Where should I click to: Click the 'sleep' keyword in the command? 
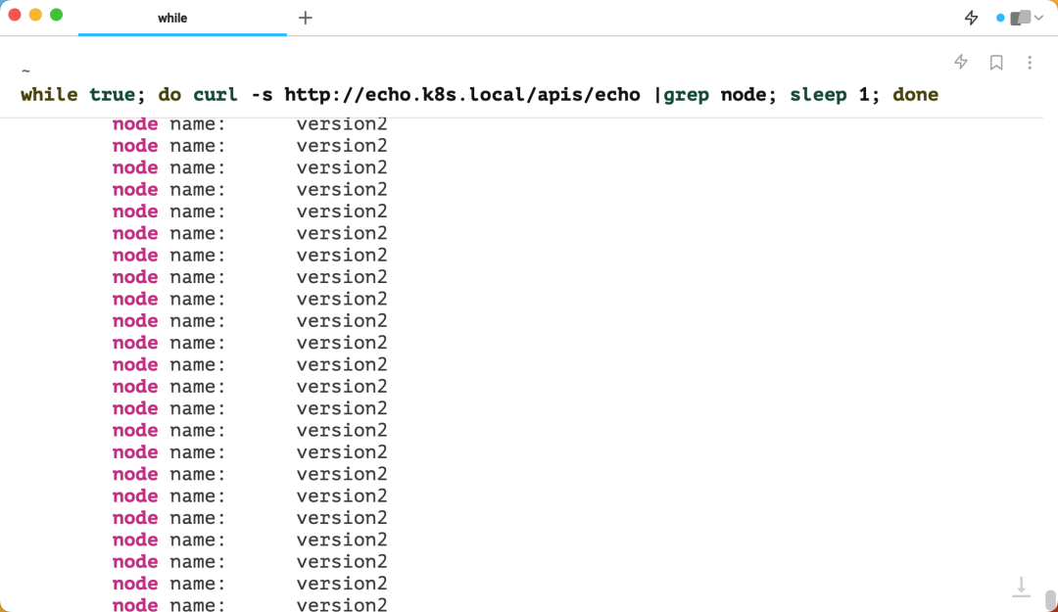[x=818, y=94]
